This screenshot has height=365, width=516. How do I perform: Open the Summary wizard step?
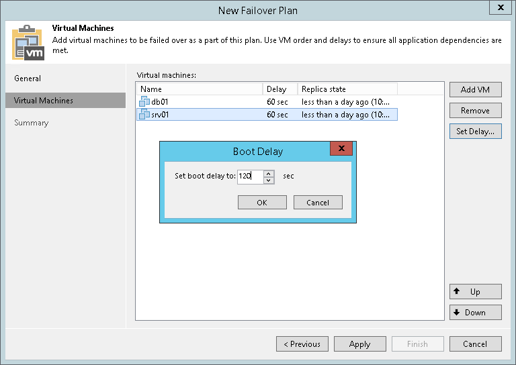pos(32,123)
